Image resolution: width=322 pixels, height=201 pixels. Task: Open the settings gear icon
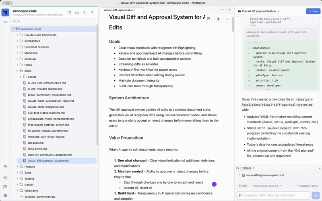pos(5,195)
